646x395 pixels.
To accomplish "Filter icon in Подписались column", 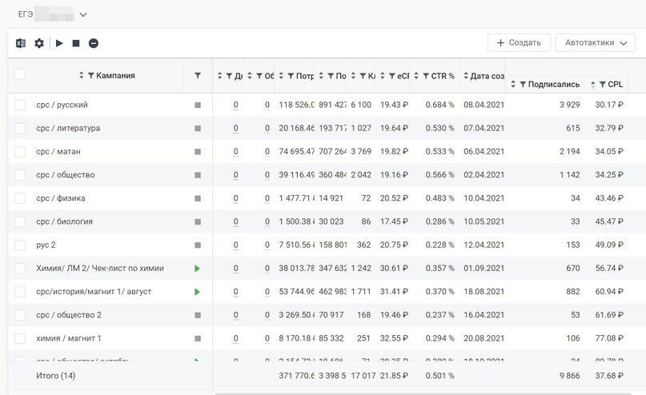I will (x=523, y=84).
